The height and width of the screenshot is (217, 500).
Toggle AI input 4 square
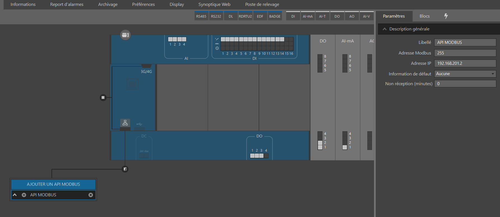(184, 39)
